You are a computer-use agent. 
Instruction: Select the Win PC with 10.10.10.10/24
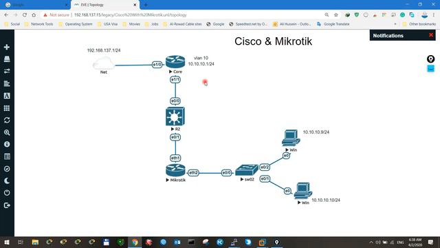(303, 191)
